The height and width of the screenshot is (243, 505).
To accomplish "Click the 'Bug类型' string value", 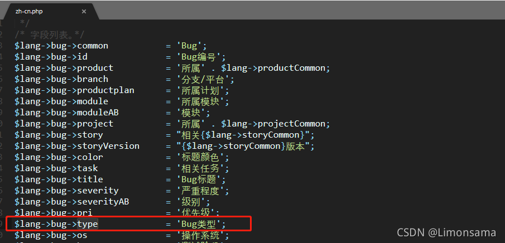I will 199,223.
